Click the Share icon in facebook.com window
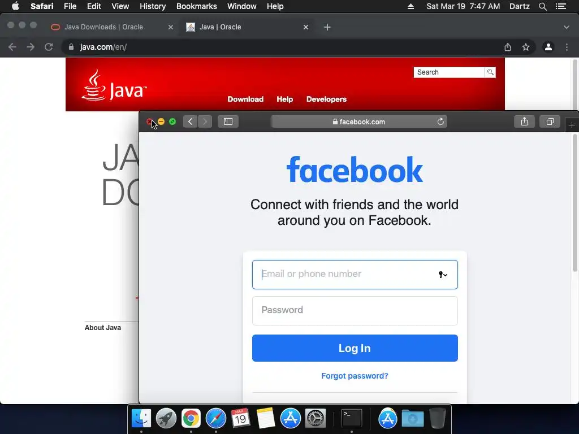Viewport: 579px width, 434px height. (524, 121)
